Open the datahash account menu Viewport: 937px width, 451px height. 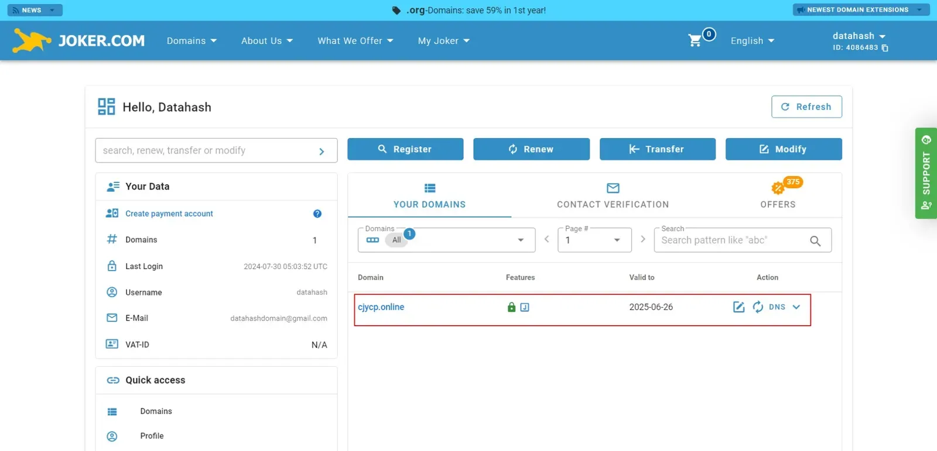(x=859, y=36)
